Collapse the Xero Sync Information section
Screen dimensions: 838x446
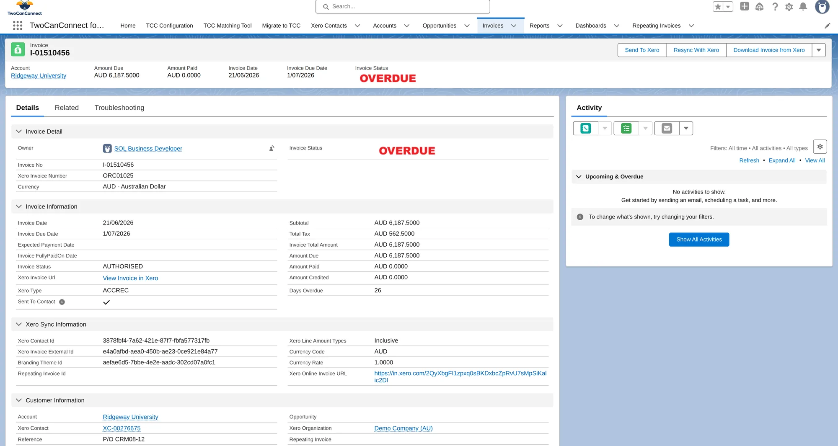pos(19,324)
